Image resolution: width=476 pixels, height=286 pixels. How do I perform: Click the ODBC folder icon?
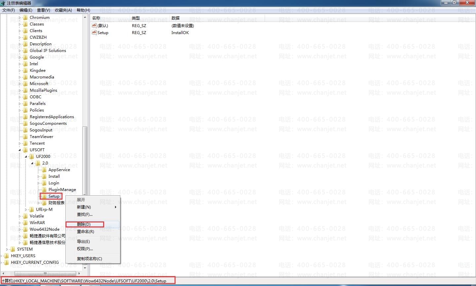pos(25,97)
